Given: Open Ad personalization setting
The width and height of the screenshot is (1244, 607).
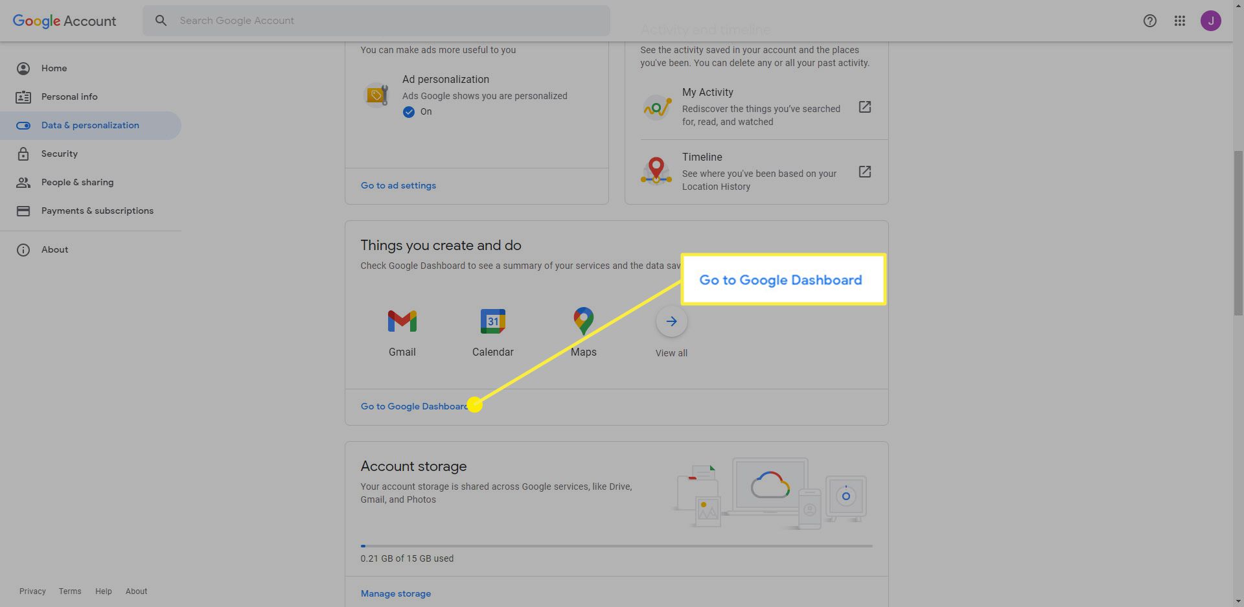Looking at the screenshot, I should point(476,95).
